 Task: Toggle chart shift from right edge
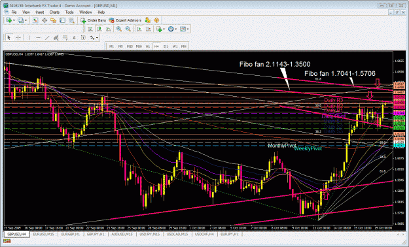(x=148, y=29)
